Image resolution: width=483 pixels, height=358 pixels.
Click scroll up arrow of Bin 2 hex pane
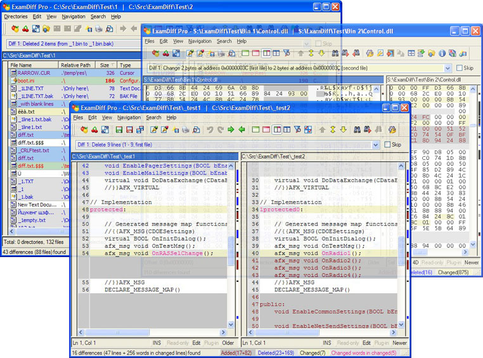click(473, 89)
